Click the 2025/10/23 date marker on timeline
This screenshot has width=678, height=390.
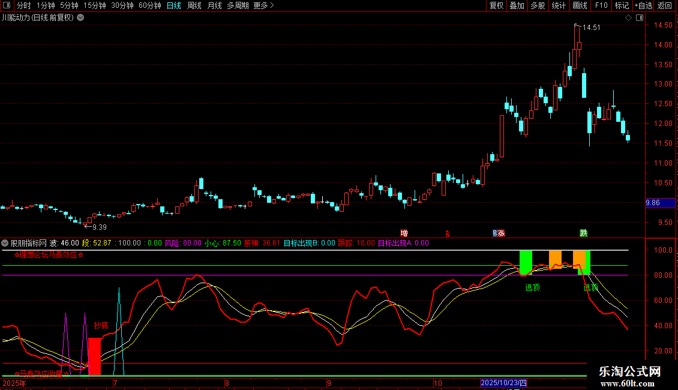click(503, 383)
